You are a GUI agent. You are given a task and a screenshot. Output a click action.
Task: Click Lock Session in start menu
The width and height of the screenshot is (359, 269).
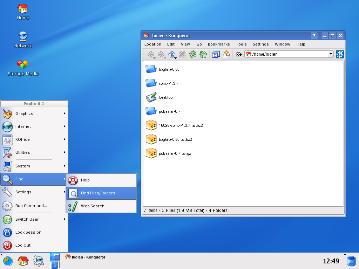[x=34, y=232]
